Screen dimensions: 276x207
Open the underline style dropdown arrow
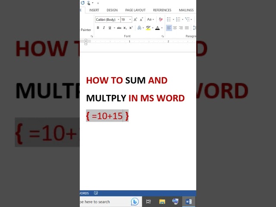pyautogui.click(x=114, y=28)
